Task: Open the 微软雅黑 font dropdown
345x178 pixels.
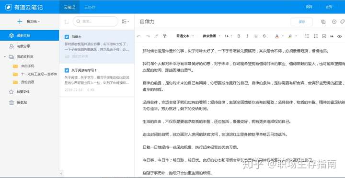Action: click(x=211, y=36)
